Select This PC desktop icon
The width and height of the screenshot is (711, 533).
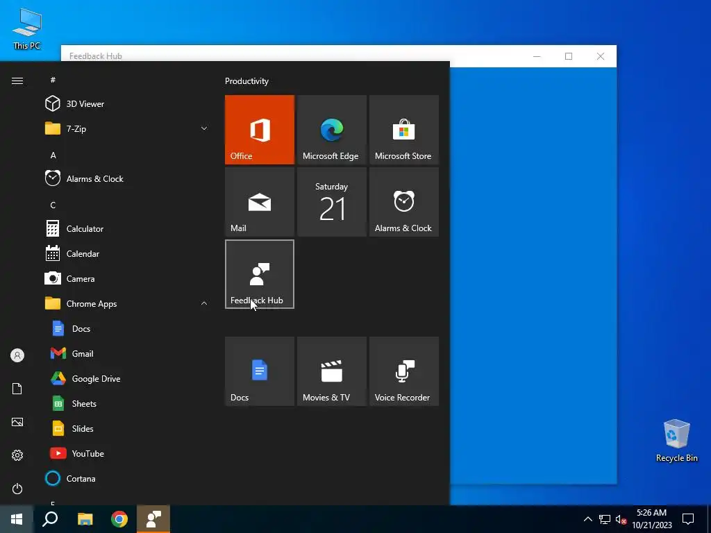[27, 29]
